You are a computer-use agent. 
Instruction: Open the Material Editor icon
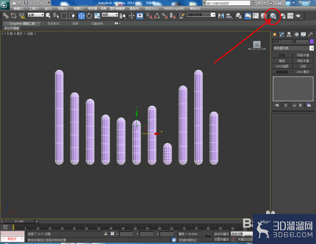click(x=273, y=16)
